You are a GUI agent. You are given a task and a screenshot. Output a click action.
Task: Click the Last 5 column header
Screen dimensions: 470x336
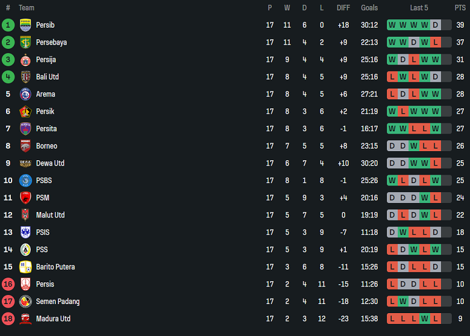pyautogui.click(x=419, y=8)
